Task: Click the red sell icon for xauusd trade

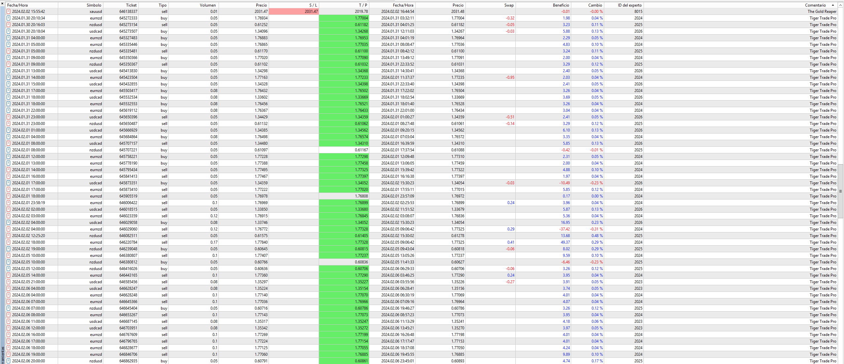Action: [x=9, y=12]
